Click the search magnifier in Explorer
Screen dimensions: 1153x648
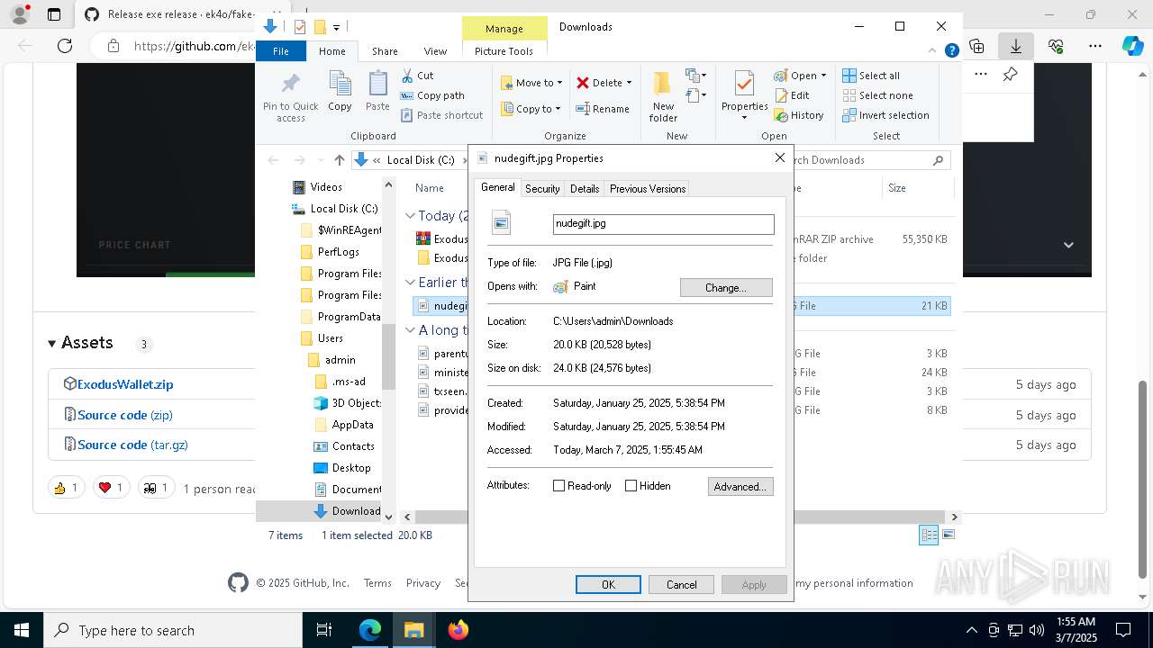click(938, 160)
